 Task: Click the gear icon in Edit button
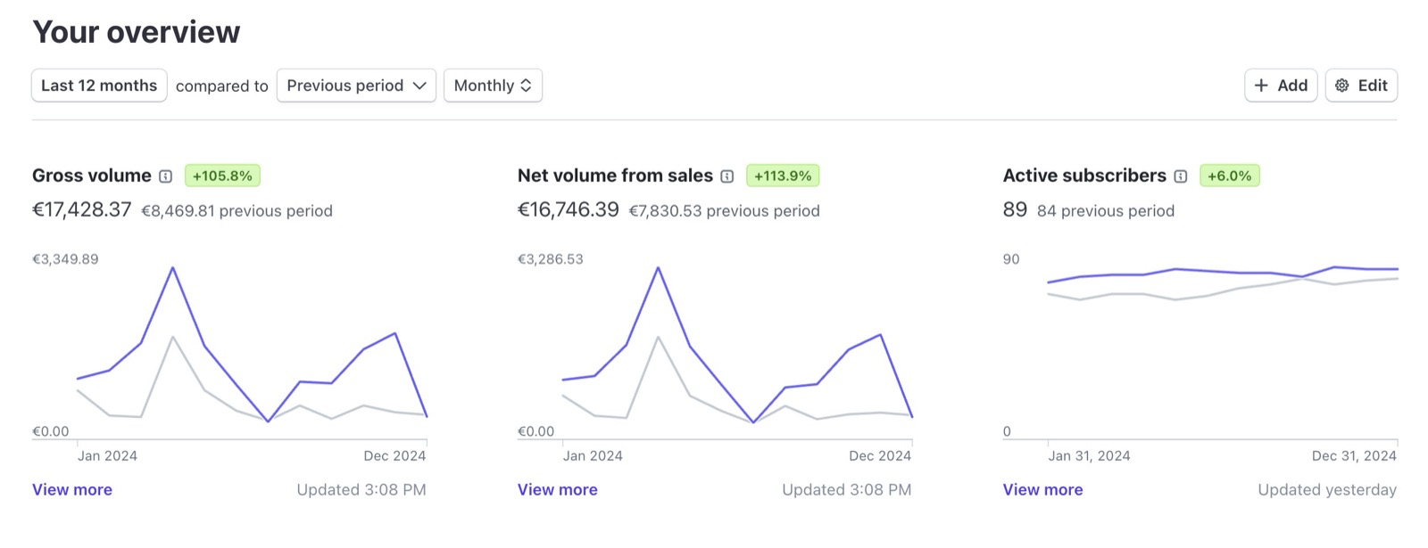pyautogui.click(x=1342, y=86)
